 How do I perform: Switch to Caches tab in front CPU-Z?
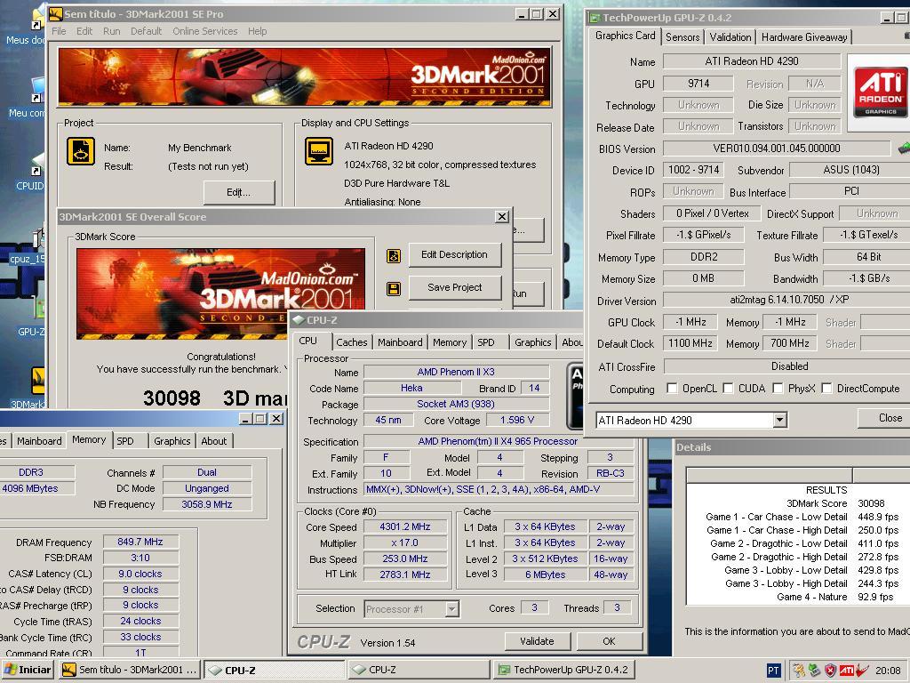tap(351, 342)
